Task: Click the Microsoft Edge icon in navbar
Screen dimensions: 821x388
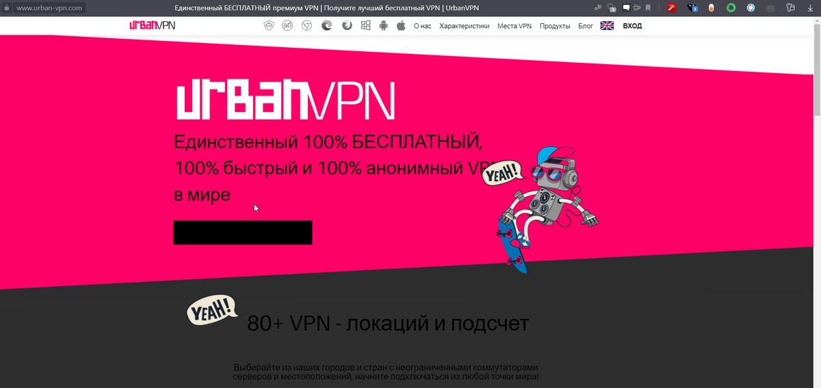Action: click(327, 26)
